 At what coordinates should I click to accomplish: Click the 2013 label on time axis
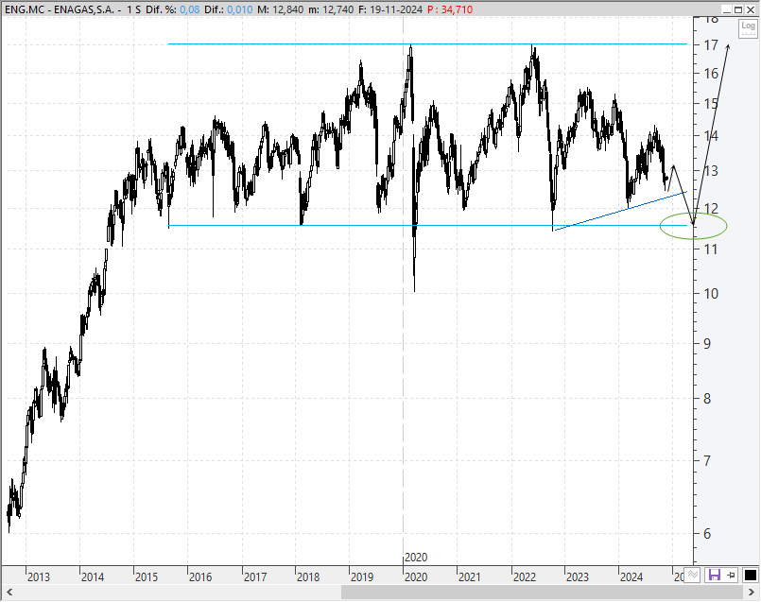[x=39, y=577]
